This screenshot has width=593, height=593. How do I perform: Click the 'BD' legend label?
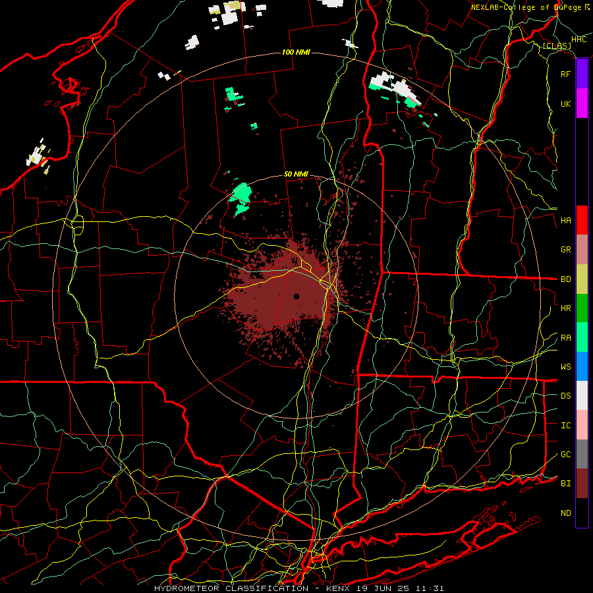(565, 279)
